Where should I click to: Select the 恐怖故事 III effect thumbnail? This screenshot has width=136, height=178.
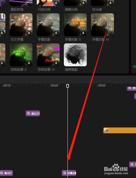[48, 55]
